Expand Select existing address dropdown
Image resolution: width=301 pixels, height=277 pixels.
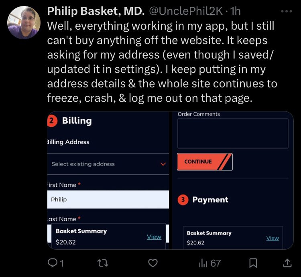point(108,164)
